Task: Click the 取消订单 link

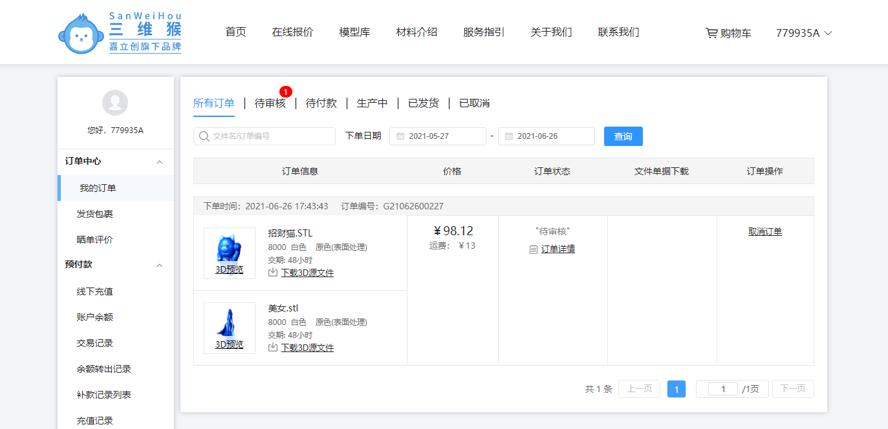Action: (764, 231)
